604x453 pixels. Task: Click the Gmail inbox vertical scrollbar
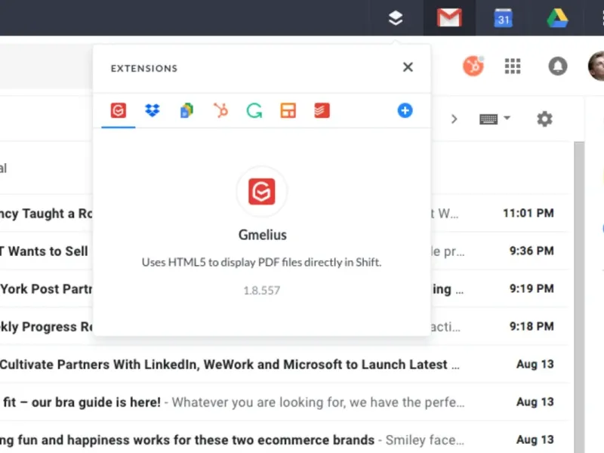coord(579,297)
